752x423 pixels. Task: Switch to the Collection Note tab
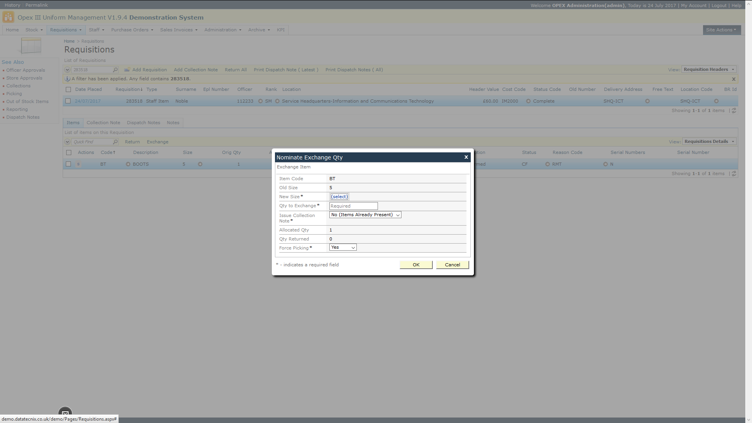tap(103, 123)
